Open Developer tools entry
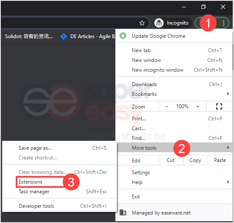The height and width of the screenshot is (223, 234). click(59, 206)
